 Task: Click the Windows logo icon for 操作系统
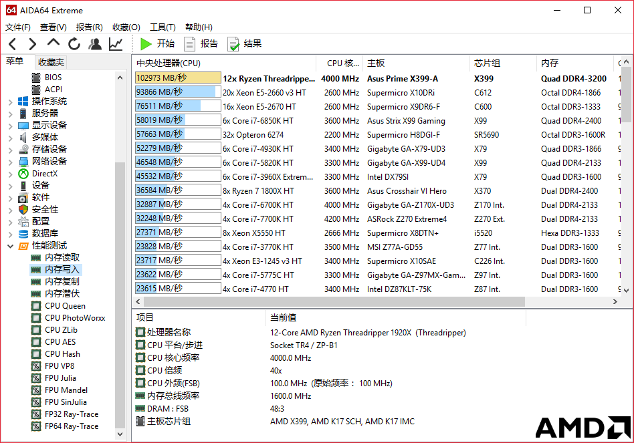(23, 101)
